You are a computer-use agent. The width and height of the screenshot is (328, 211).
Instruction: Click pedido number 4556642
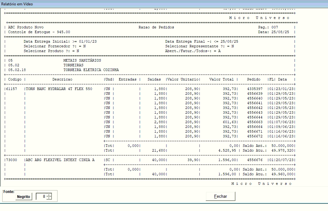tap(255, 108)
